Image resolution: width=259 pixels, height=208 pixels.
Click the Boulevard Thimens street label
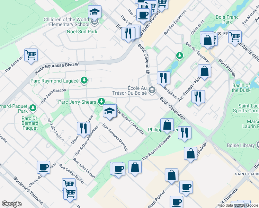[28, 190]
